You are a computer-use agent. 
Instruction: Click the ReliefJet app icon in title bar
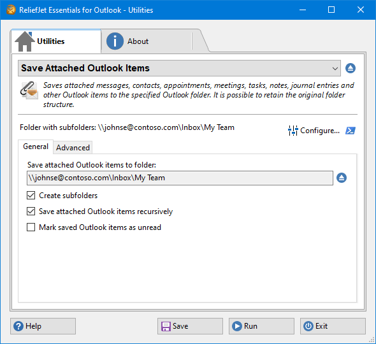11,10
